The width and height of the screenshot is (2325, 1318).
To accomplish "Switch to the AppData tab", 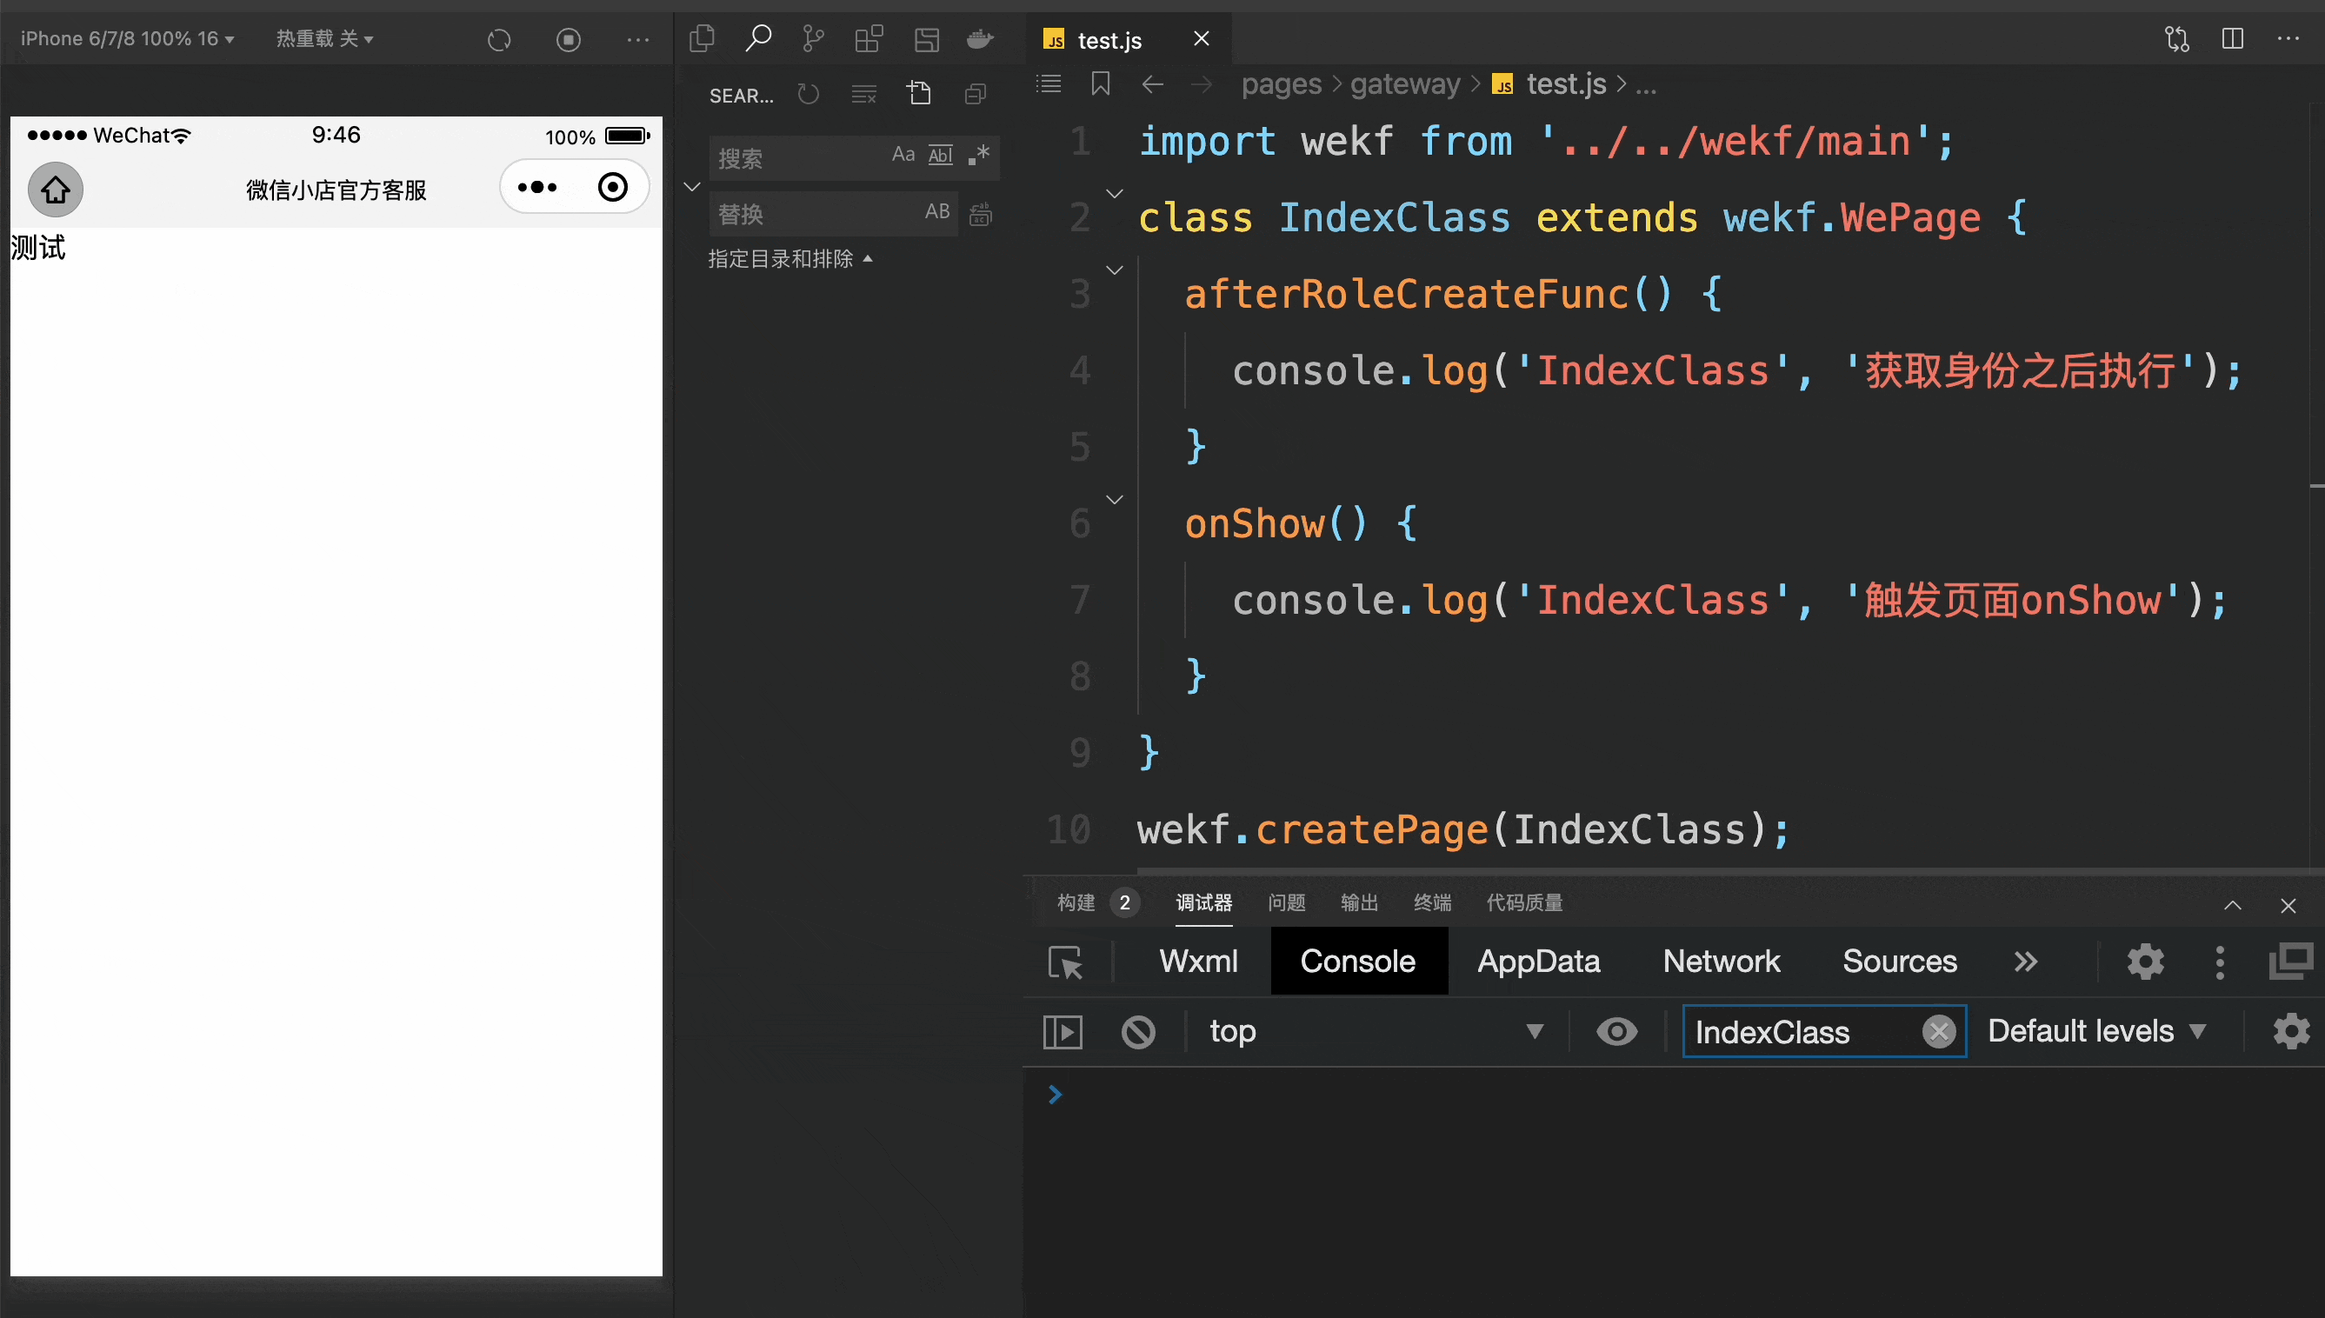I will coord(1537,962).
